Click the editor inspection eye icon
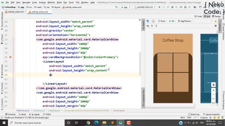 pos(140,20)
